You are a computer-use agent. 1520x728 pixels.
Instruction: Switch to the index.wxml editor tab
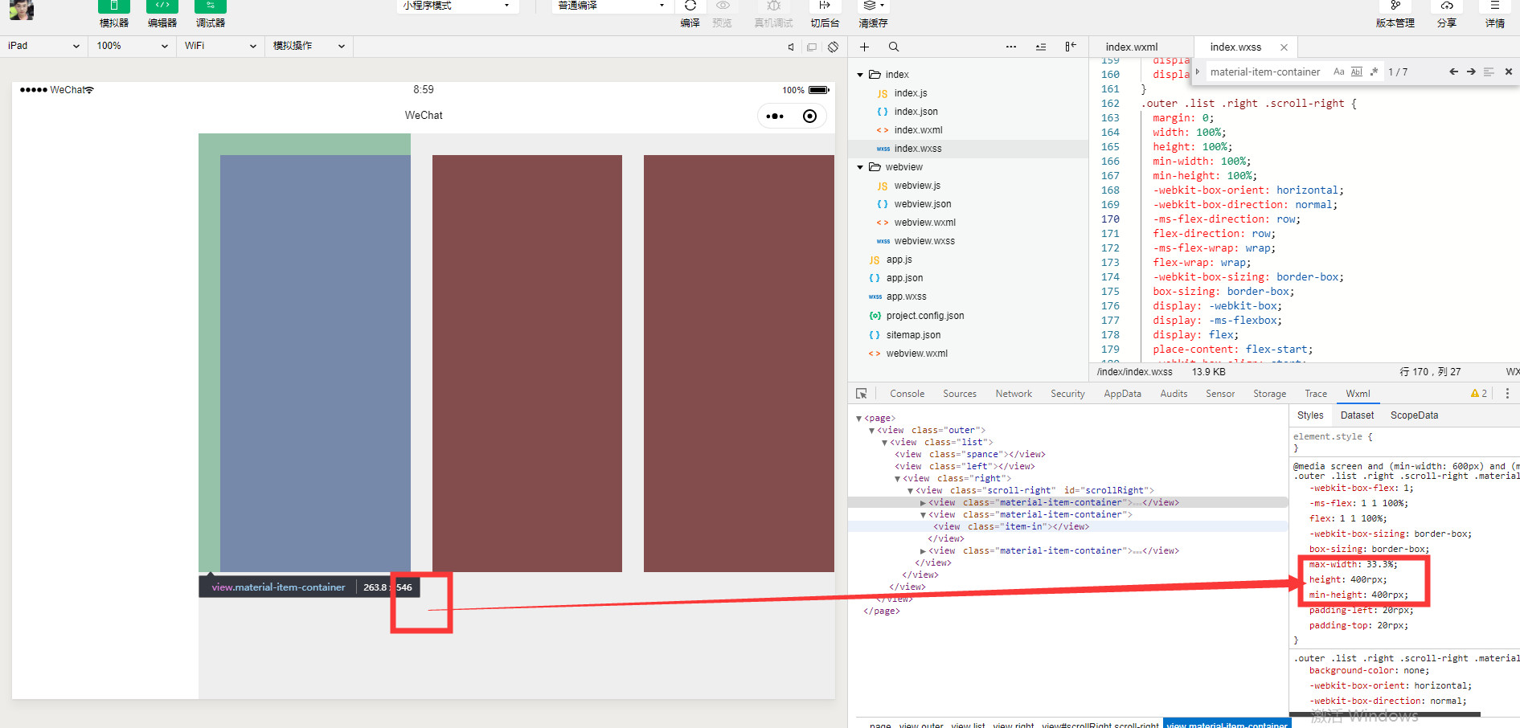(1131, 47)
